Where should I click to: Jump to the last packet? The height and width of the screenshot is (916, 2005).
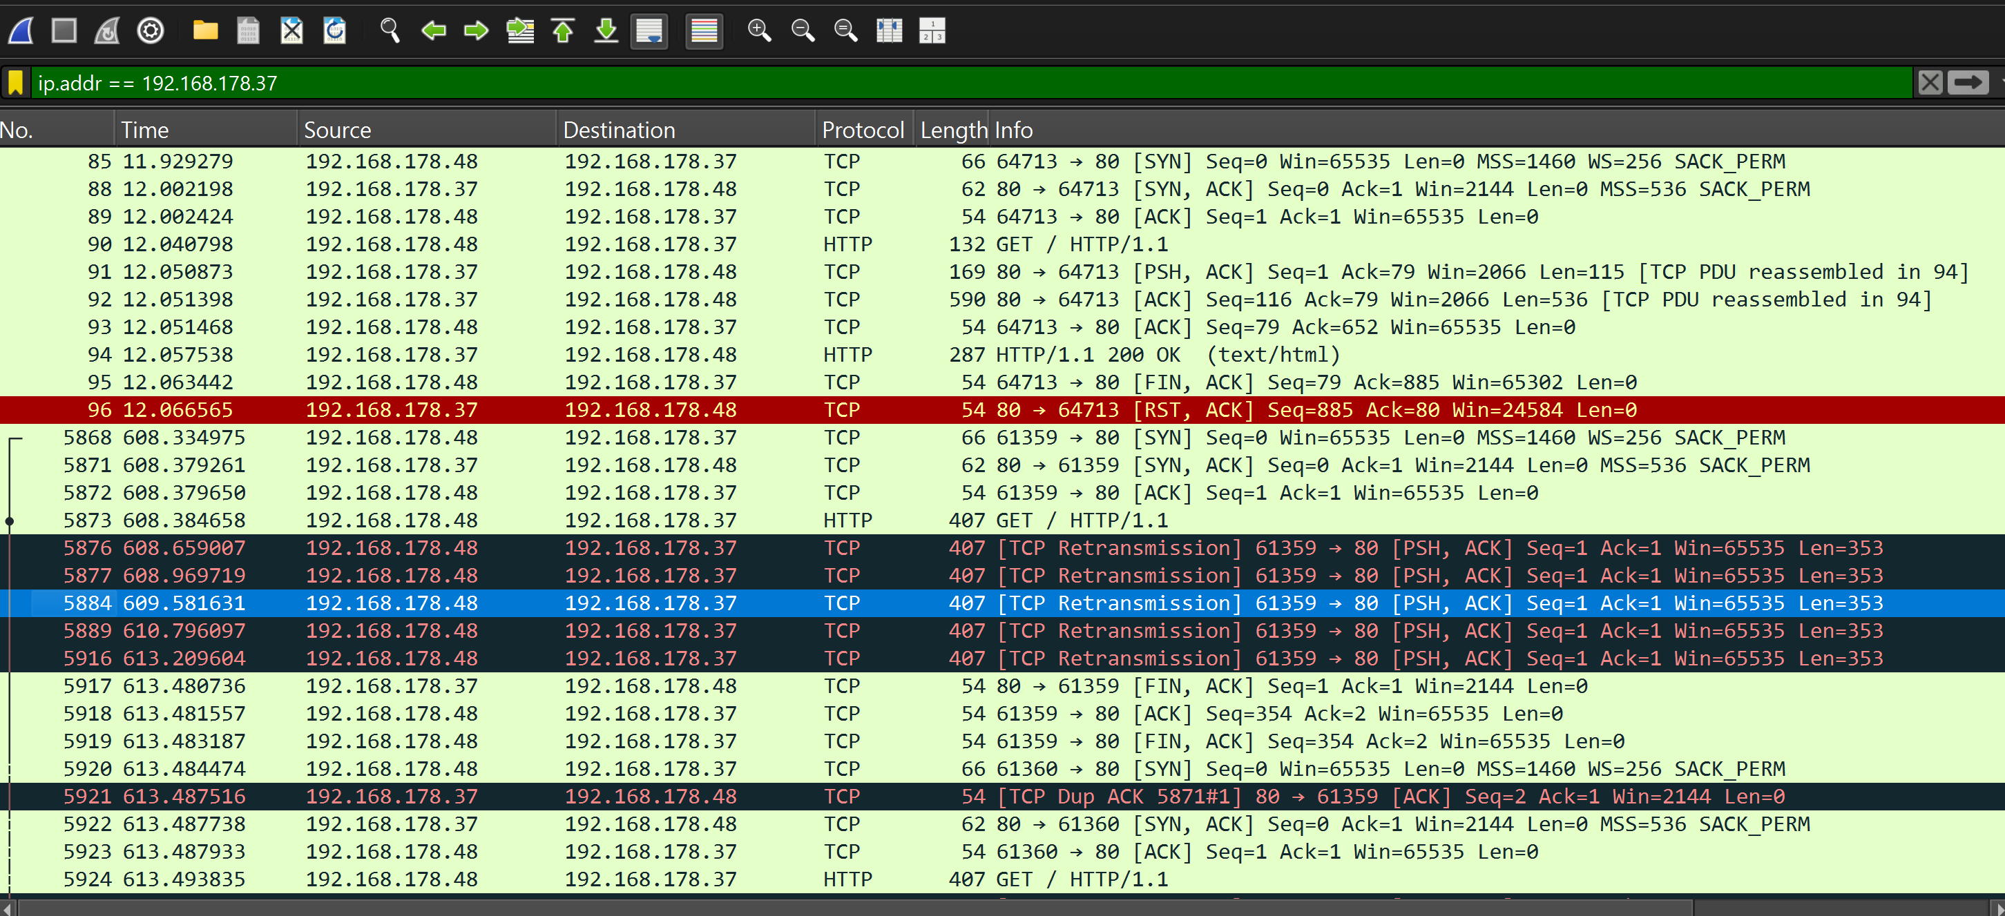point(606,31)
